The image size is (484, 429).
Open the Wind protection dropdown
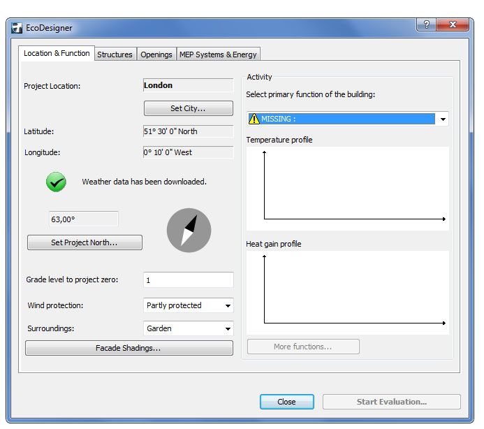tap(189, 305)
